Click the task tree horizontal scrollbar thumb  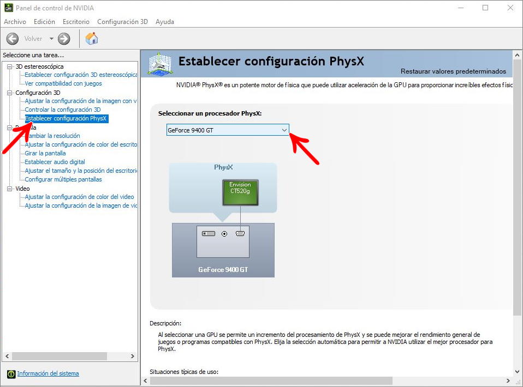pos(60,356)
